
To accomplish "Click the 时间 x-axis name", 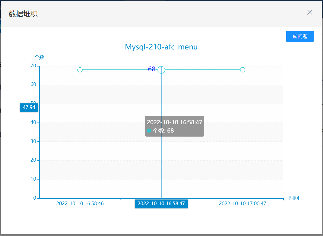I will [294, 198].
